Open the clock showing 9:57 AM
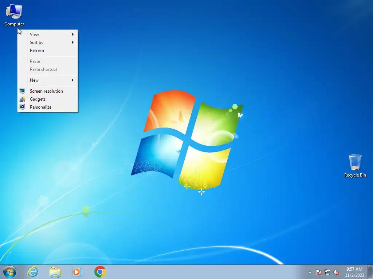Image resolution: width=373 pixels, height=279 pixels. (x=354, y=269)
